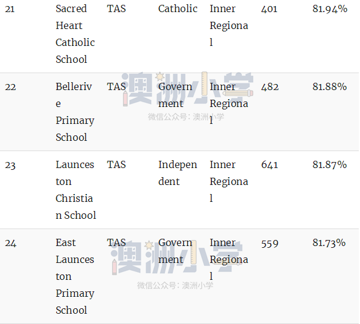Click the 482 enrolment value
The height and width of the screenshot is (324, 360).
click(270, 87)
